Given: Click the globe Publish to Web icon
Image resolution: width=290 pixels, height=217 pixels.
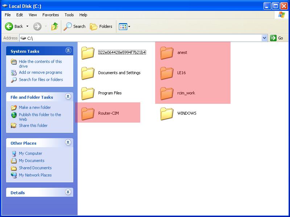Looking at the screenshot, I should (x=14, y=115).
